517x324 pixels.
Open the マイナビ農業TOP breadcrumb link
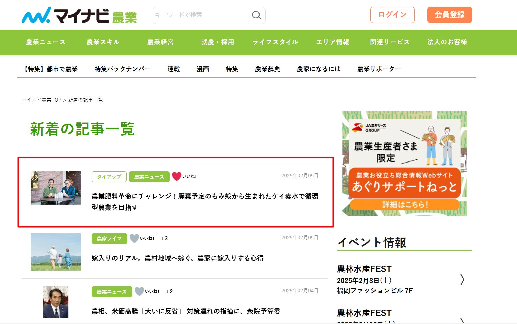41,100
